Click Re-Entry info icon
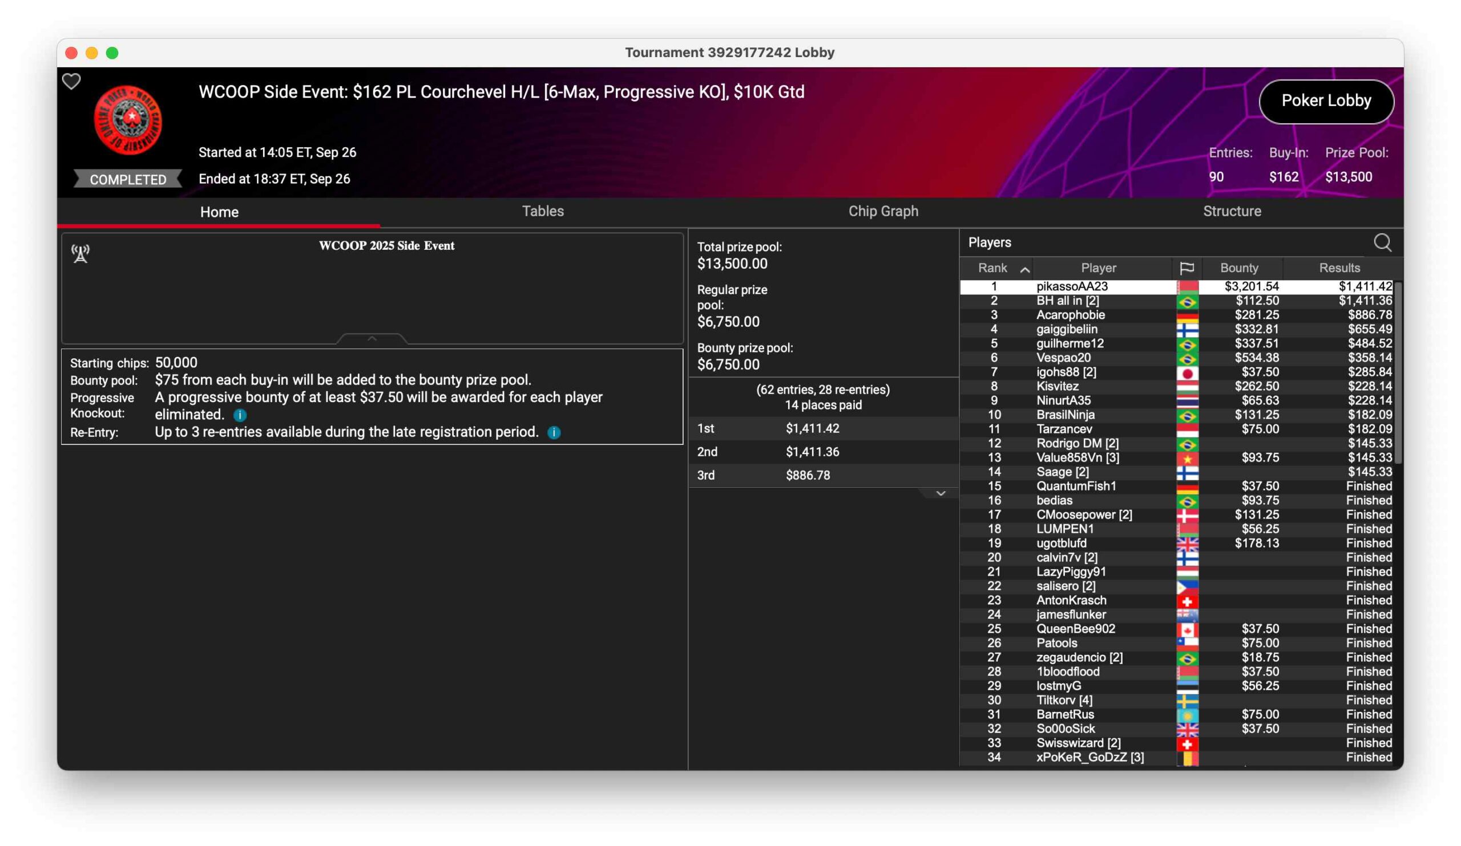Viewport: 1461px width, 846px height. coord(554,432)
